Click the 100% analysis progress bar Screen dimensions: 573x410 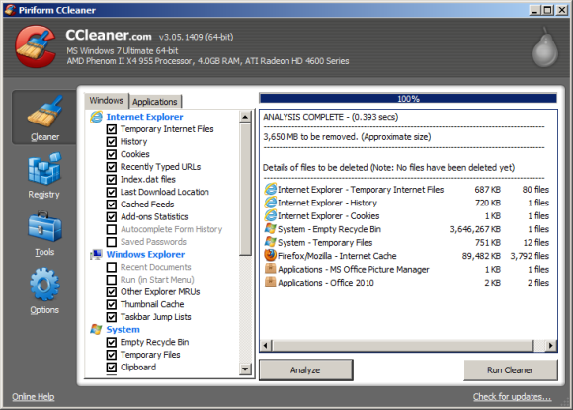tap(408, 98)
